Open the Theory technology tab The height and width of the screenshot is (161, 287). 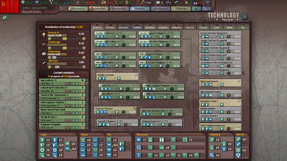coord(203,26)
